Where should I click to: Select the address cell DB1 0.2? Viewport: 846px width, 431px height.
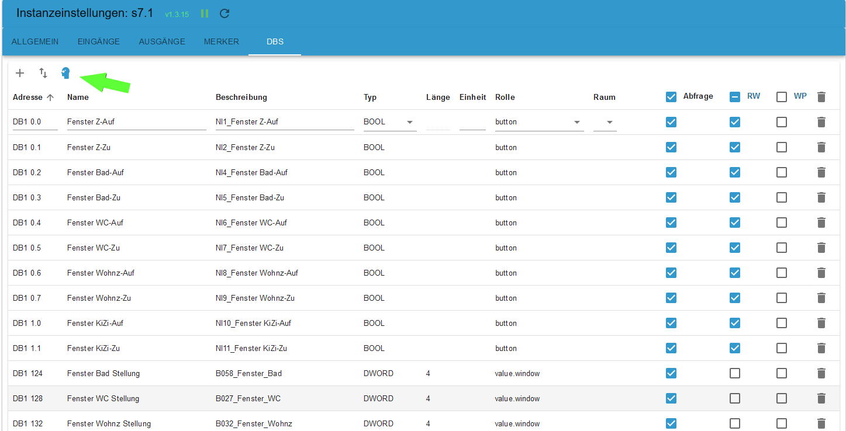point(27,172)
